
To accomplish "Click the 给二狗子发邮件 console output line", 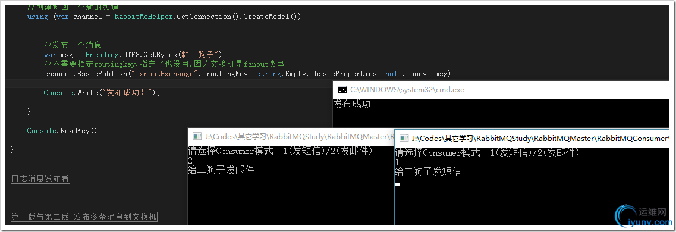I will pyautogui.click(x=221, y=170).
